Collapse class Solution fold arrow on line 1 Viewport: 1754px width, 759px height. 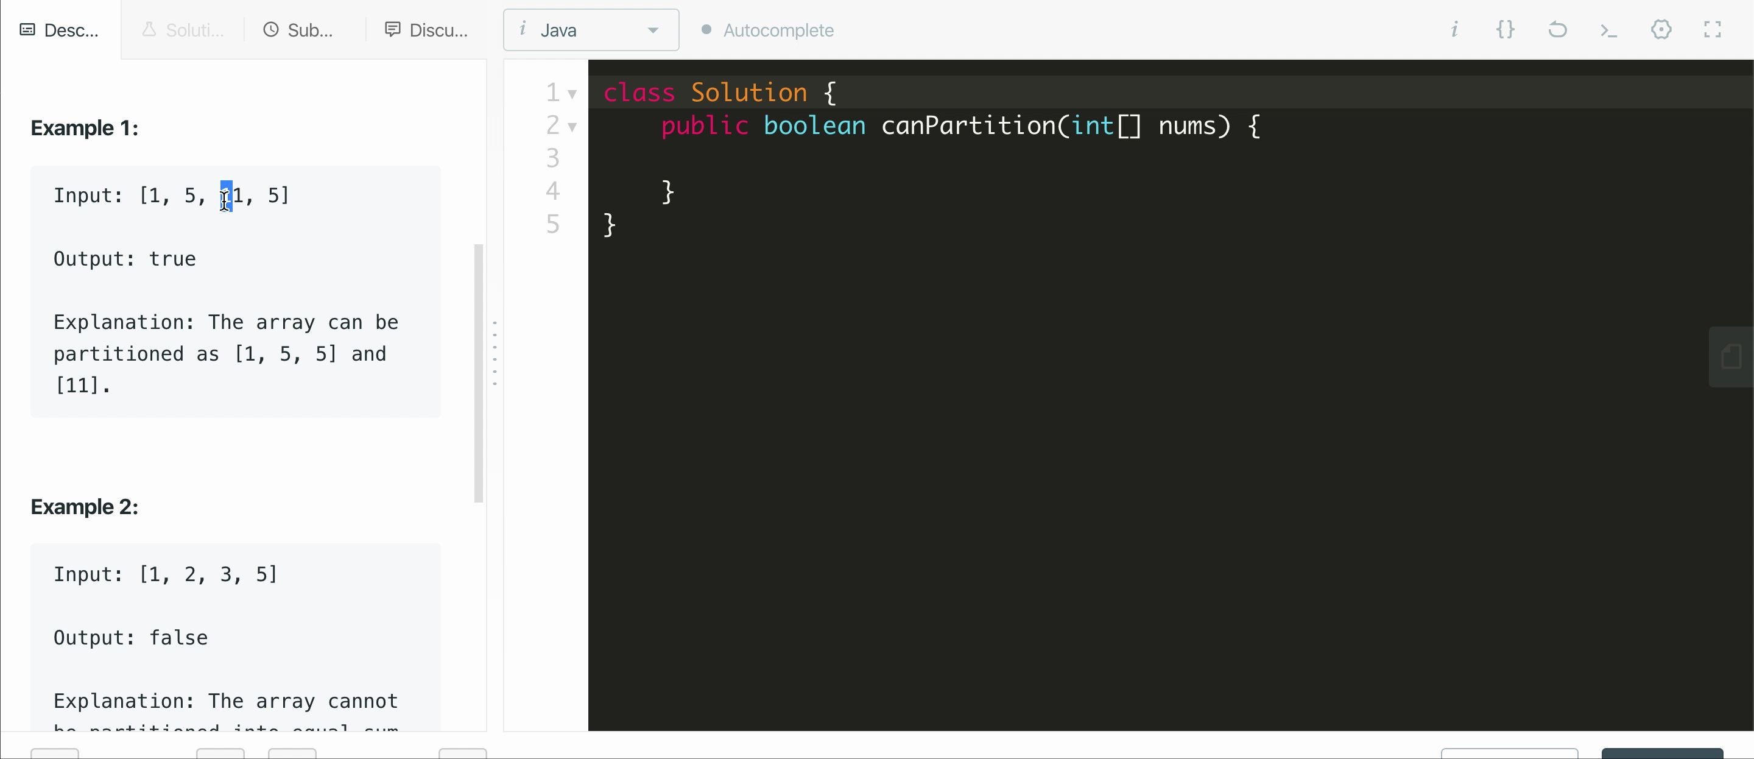[x=572, y=94]
